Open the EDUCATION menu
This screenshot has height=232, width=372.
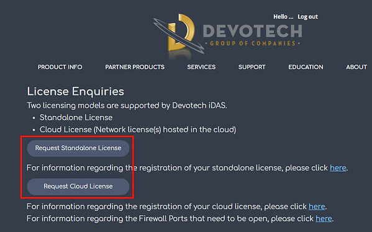tap(306, 67)
